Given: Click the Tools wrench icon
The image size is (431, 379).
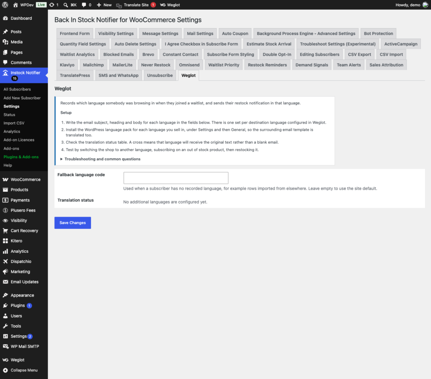Looking at the screenshot, I should [5, 326].
